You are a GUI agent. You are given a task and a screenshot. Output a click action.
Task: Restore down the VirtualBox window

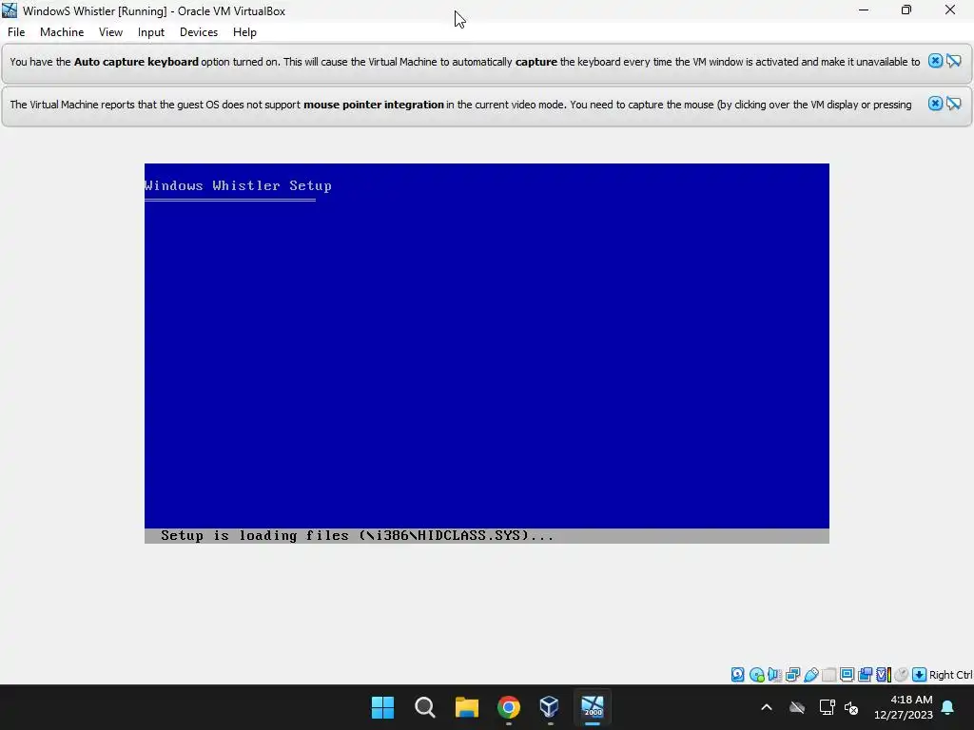pyautogui.click(x=906, y=10)
